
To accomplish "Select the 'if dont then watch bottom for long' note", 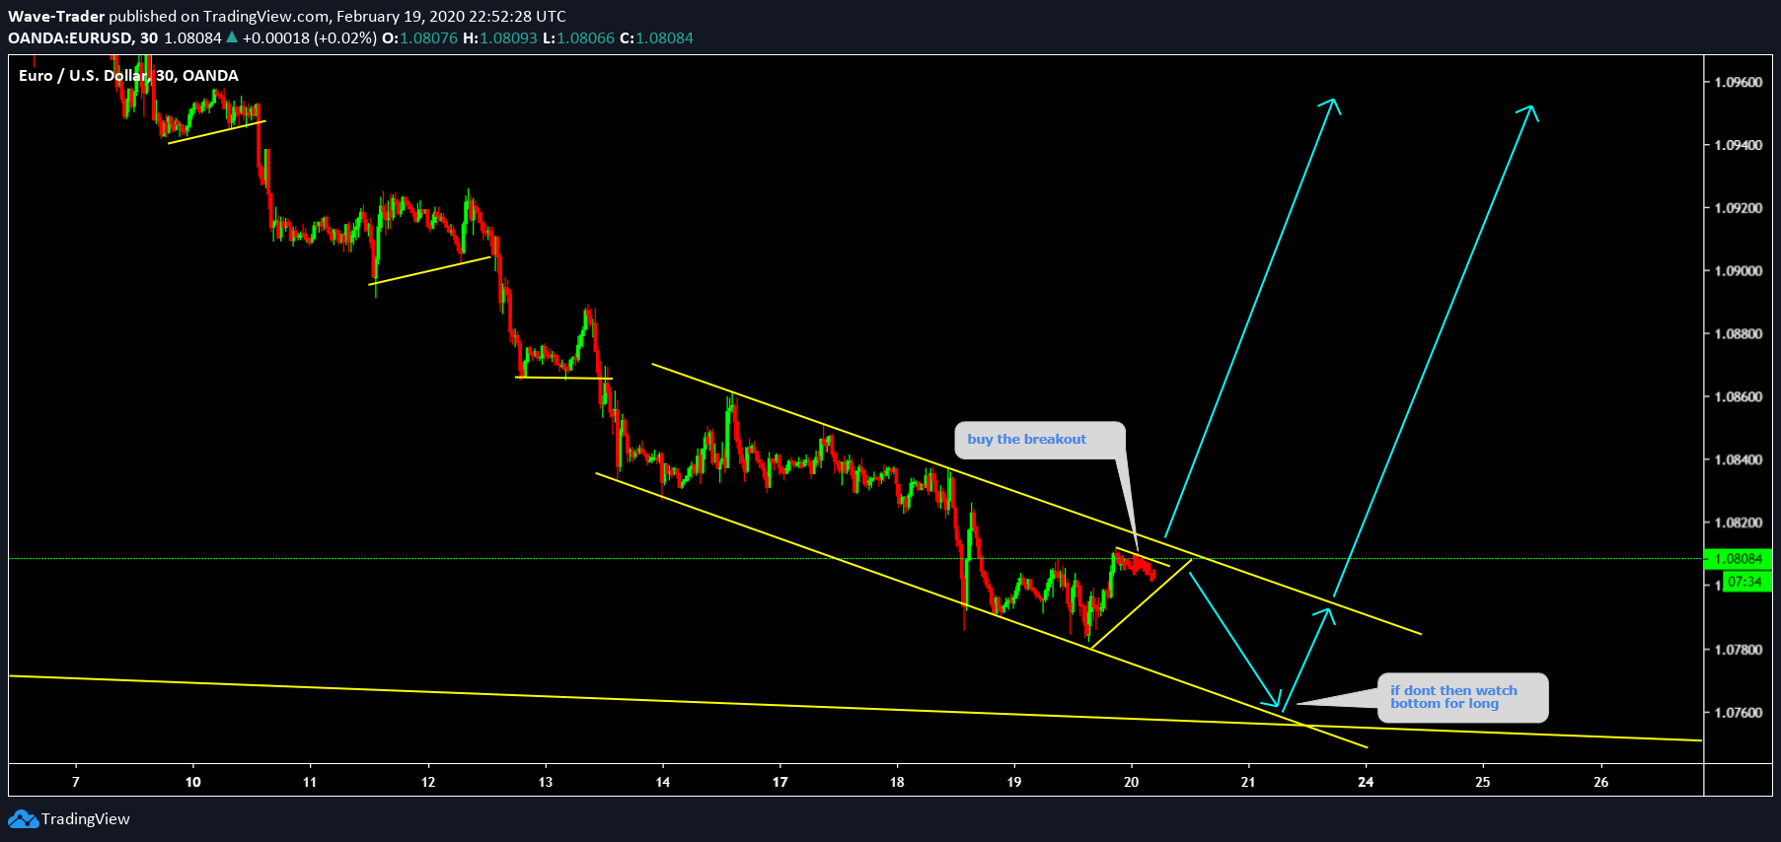I will pos(1462,697).
